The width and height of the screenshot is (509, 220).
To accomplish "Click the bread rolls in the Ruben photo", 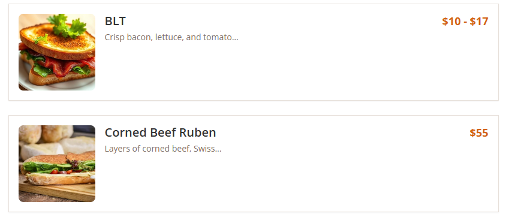I will (46, 135).
